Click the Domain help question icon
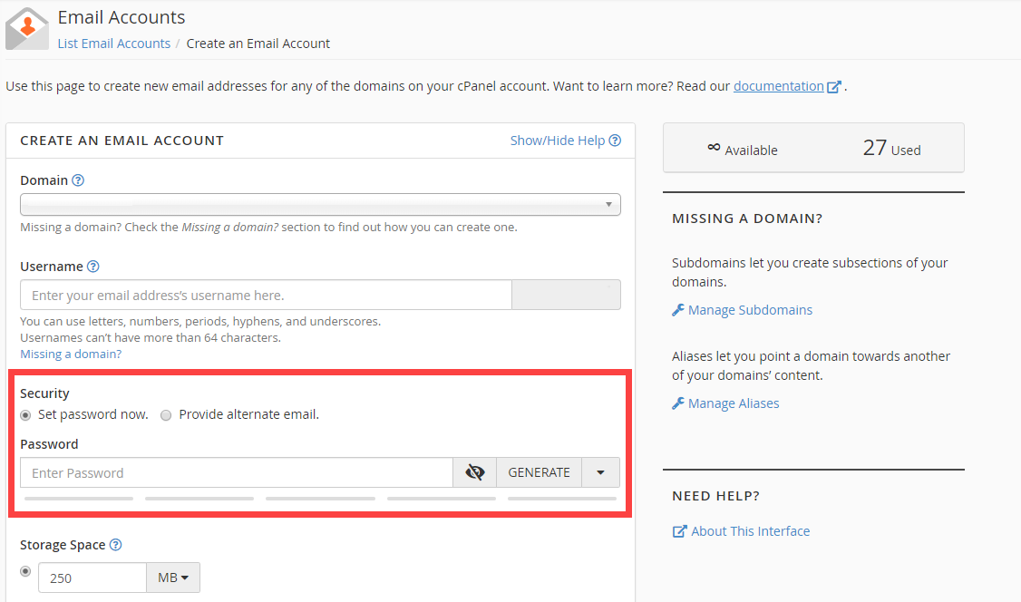Image resolution: width=1021 pixels, height=602 pixels. [x=78, y=180]
